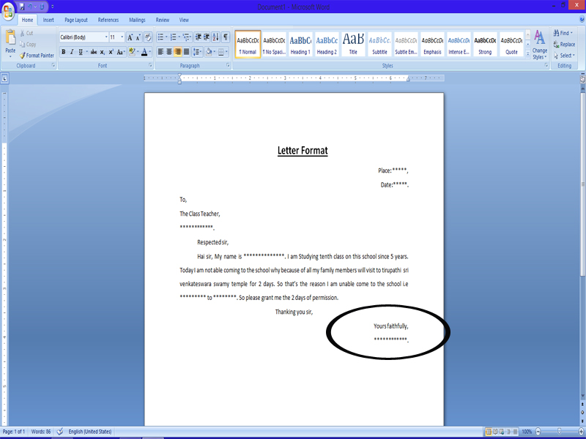Viewport: 586px width, 439px height.
Task: Toggle Bold formatting
Action: coord(63,51)
